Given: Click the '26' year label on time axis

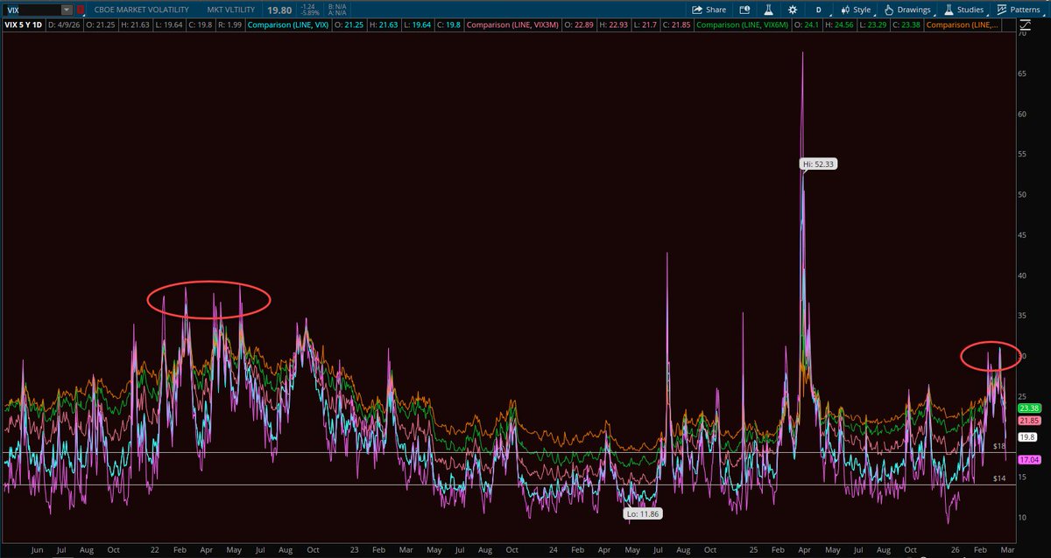Looking at the screenshot, I should [x=957, y=551].
